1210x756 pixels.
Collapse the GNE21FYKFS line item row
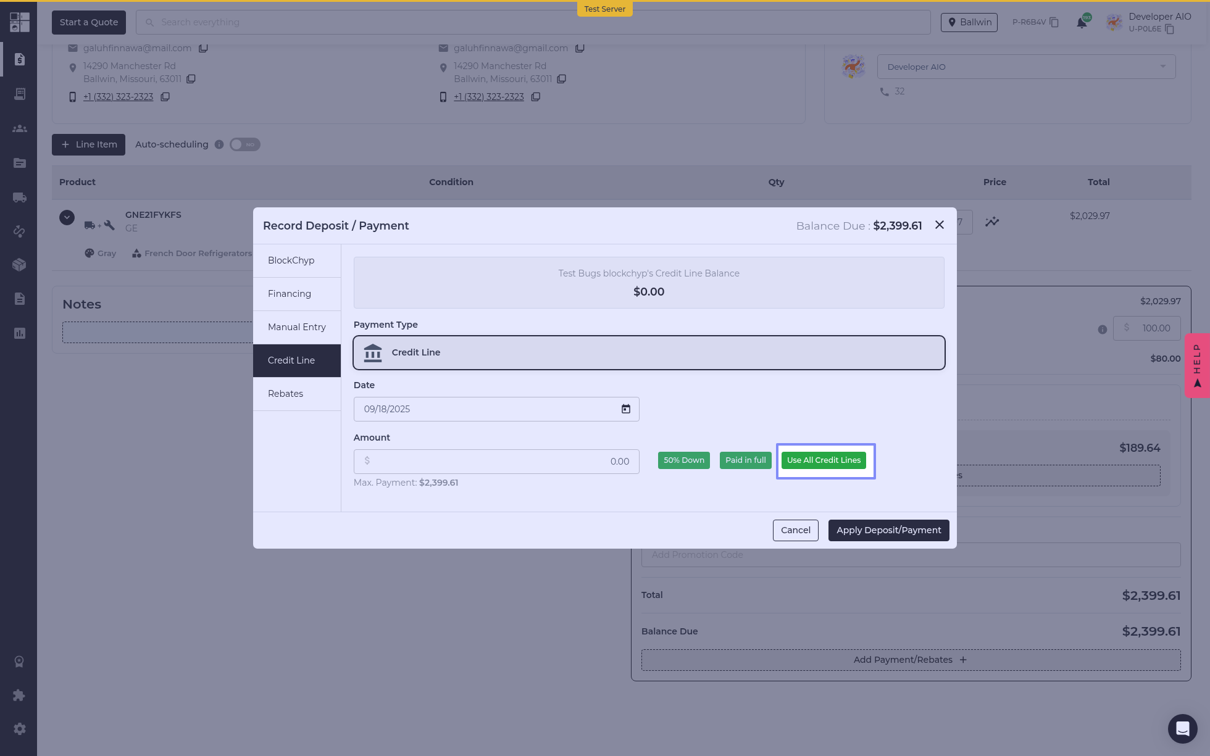click(67, 217)
